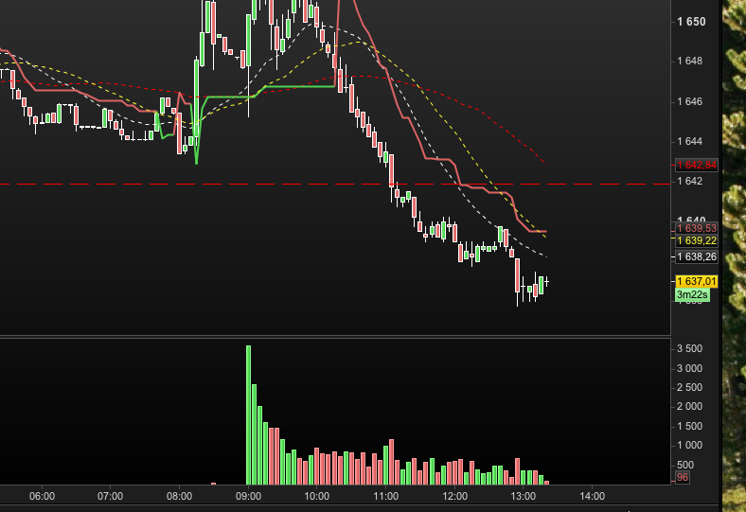This screenshot has width=746, height=512.
Task: Click the 3 500 volume axis label
Action: pyautogui.click(x=689, y=348)
